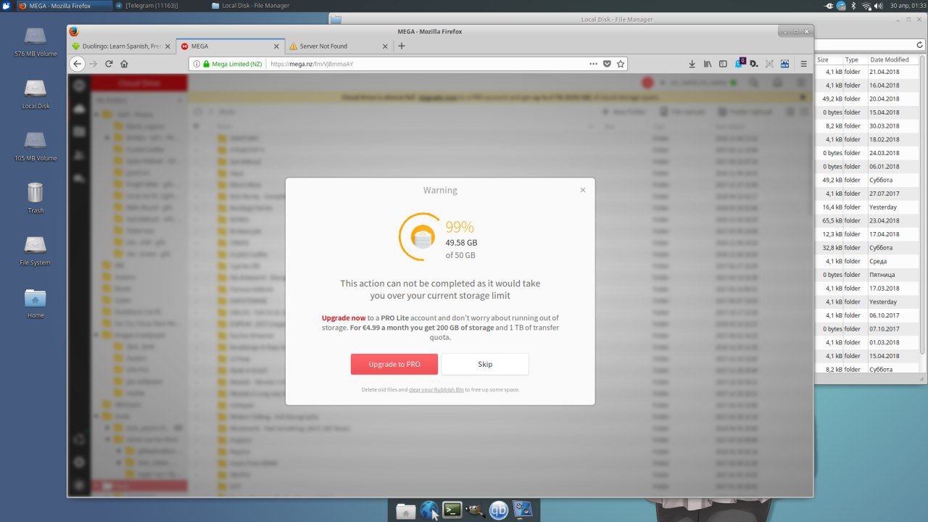Open the power manager tray icon
This screenshot has height=522, width=928.
coord(829,5)
